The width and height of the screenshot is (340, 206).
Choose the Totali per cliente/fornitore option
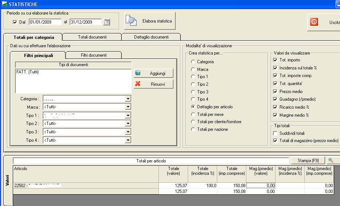coord(193,122)
